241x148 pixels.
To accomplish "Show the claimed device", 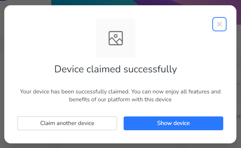I will point(173,123).
